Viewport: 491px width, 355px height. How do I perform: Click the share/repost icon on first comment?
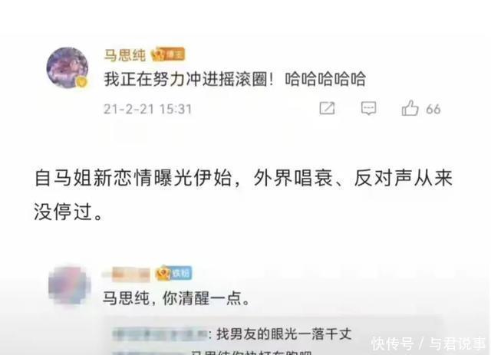(327, 108)
